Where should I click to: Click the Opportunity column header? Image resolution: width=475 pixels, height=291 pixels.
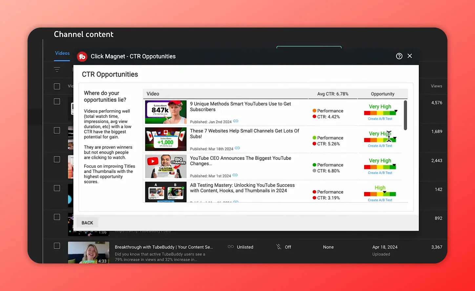(x=382, y=94)
